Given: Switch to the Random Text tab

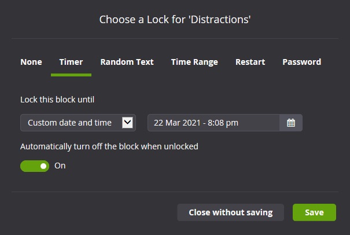Looking at the screenshot, I should click(x=127, y=62).
